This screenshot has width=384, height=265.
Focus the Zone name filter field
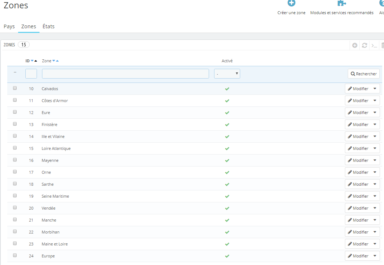[125, 73]
